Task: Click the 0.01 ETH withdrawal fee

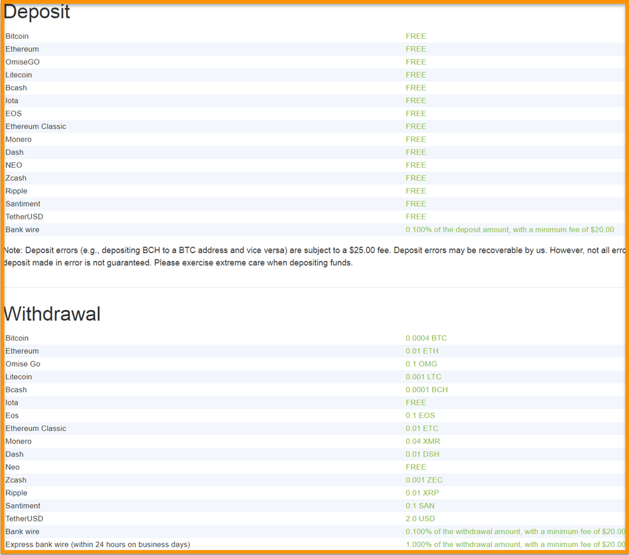Action: pyautogui.click(x=422, y=351)
